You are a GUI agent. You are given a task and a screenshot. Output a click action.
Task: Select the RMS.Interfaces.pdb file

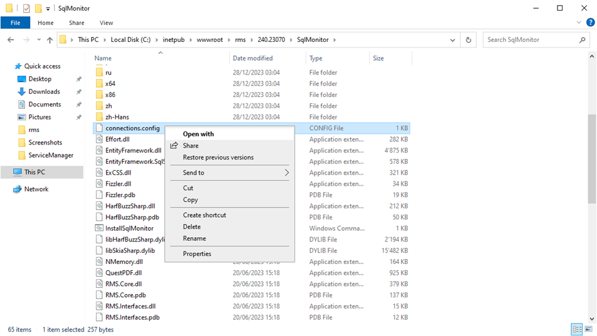point(133,317)
